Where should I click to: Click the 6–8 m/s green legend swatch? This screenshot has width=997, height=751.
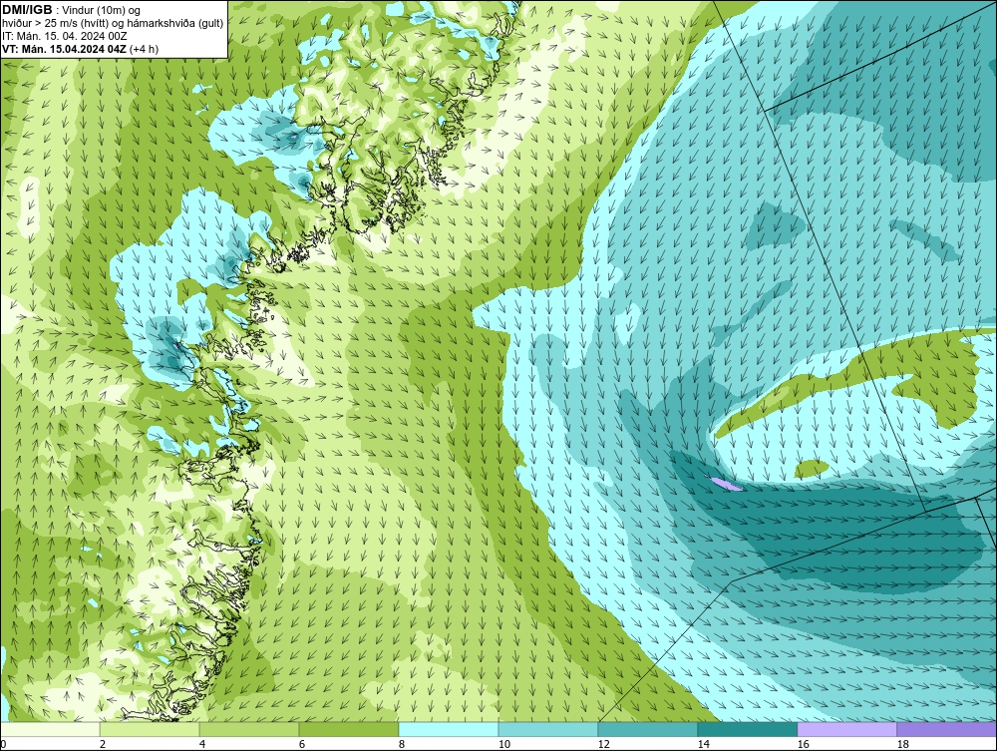pyautogui.click(x=349, y=729)
